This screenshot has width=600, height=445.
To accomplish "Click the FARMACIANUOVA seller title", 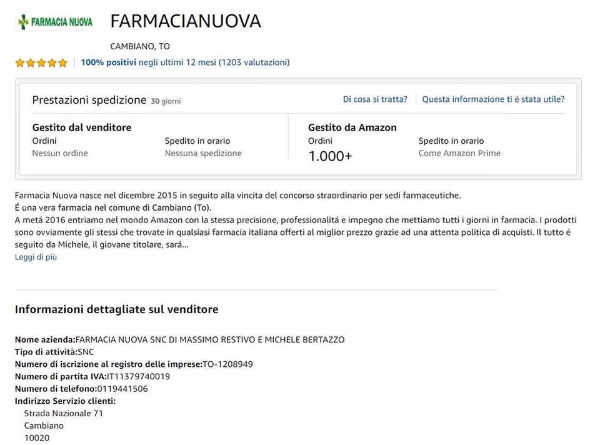I will (x=186, y=21).
